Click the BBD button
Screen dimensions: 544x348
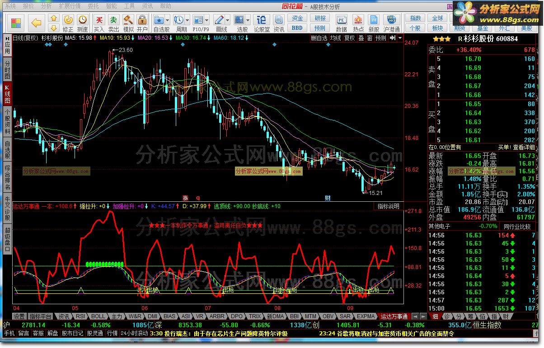tap(297, 28)
